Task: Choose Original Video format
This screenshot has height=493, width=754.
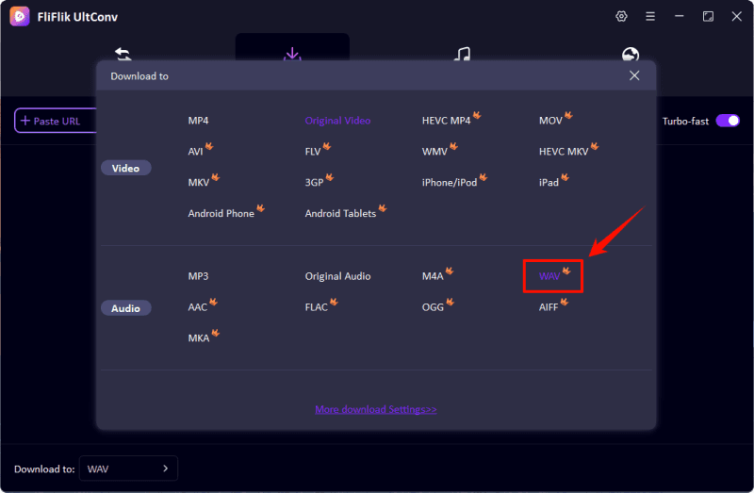Action: tap(337, 121)
